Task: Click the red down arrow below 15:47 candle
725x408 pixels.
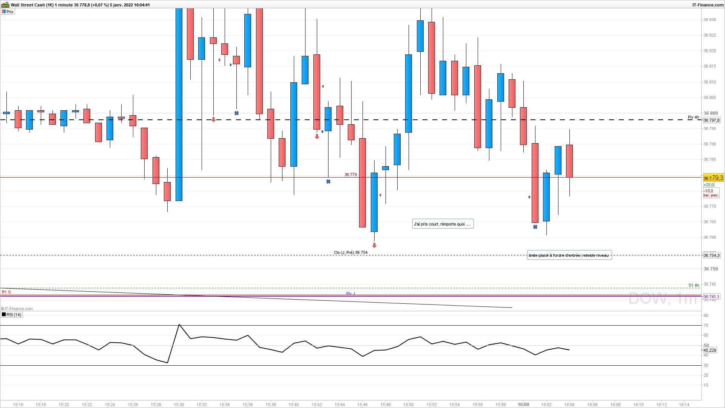Action: coord(374,246)
